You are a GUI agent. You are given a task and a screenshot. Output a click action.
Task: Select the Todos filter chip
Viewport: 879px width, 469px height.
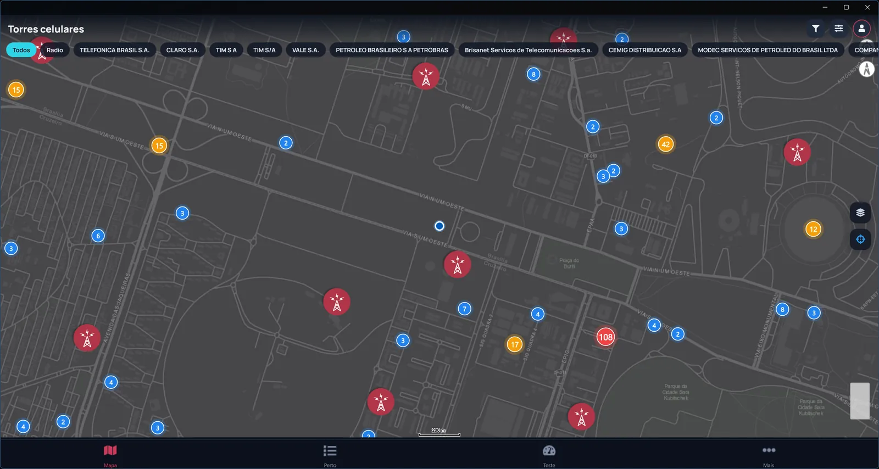coord(21,50)
